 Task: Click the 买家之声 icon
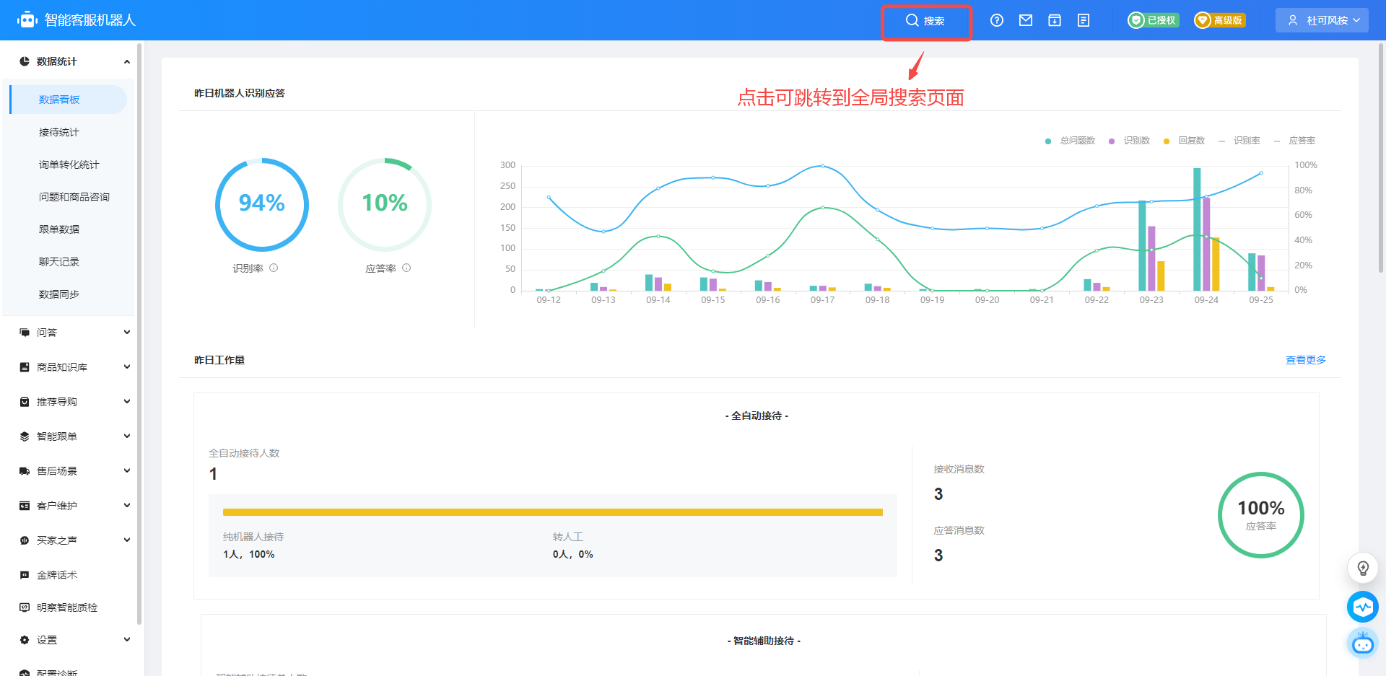click(x=25, y=540)
